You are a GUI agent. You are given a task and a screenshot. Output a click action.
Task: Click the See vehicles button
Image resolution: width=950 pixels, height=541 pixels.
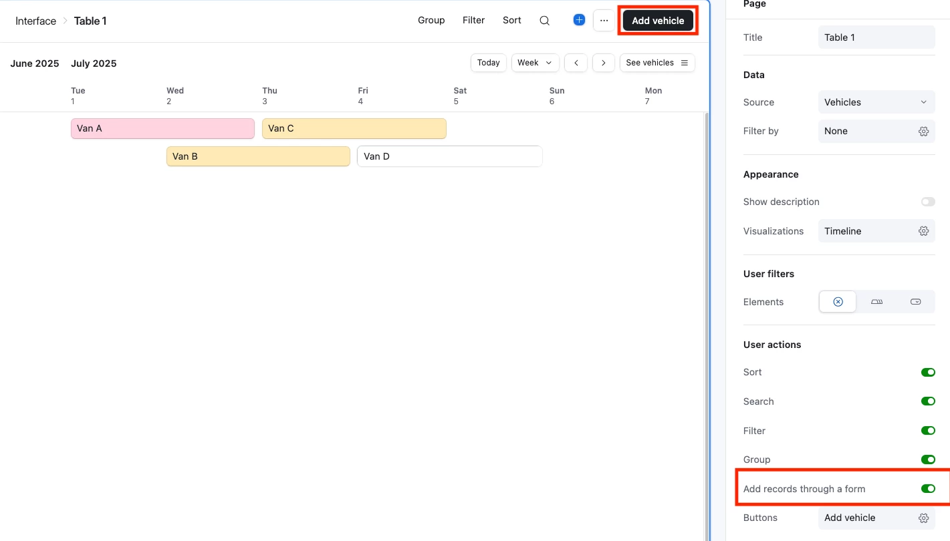click(657, 63)
